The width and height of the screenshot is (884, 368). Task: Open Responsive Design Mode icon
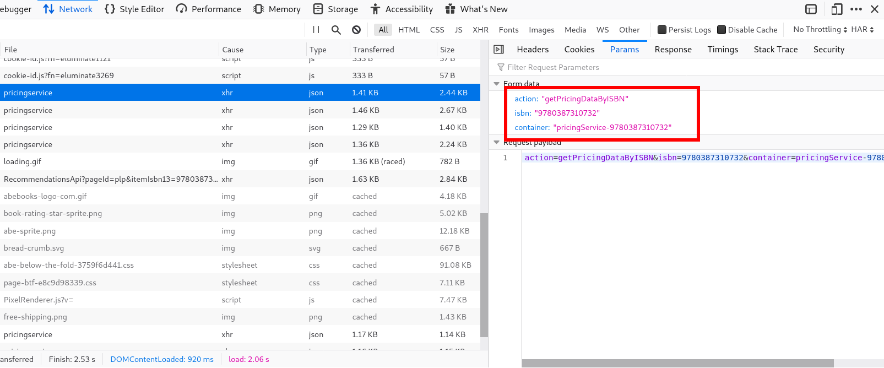click(837, 9)
